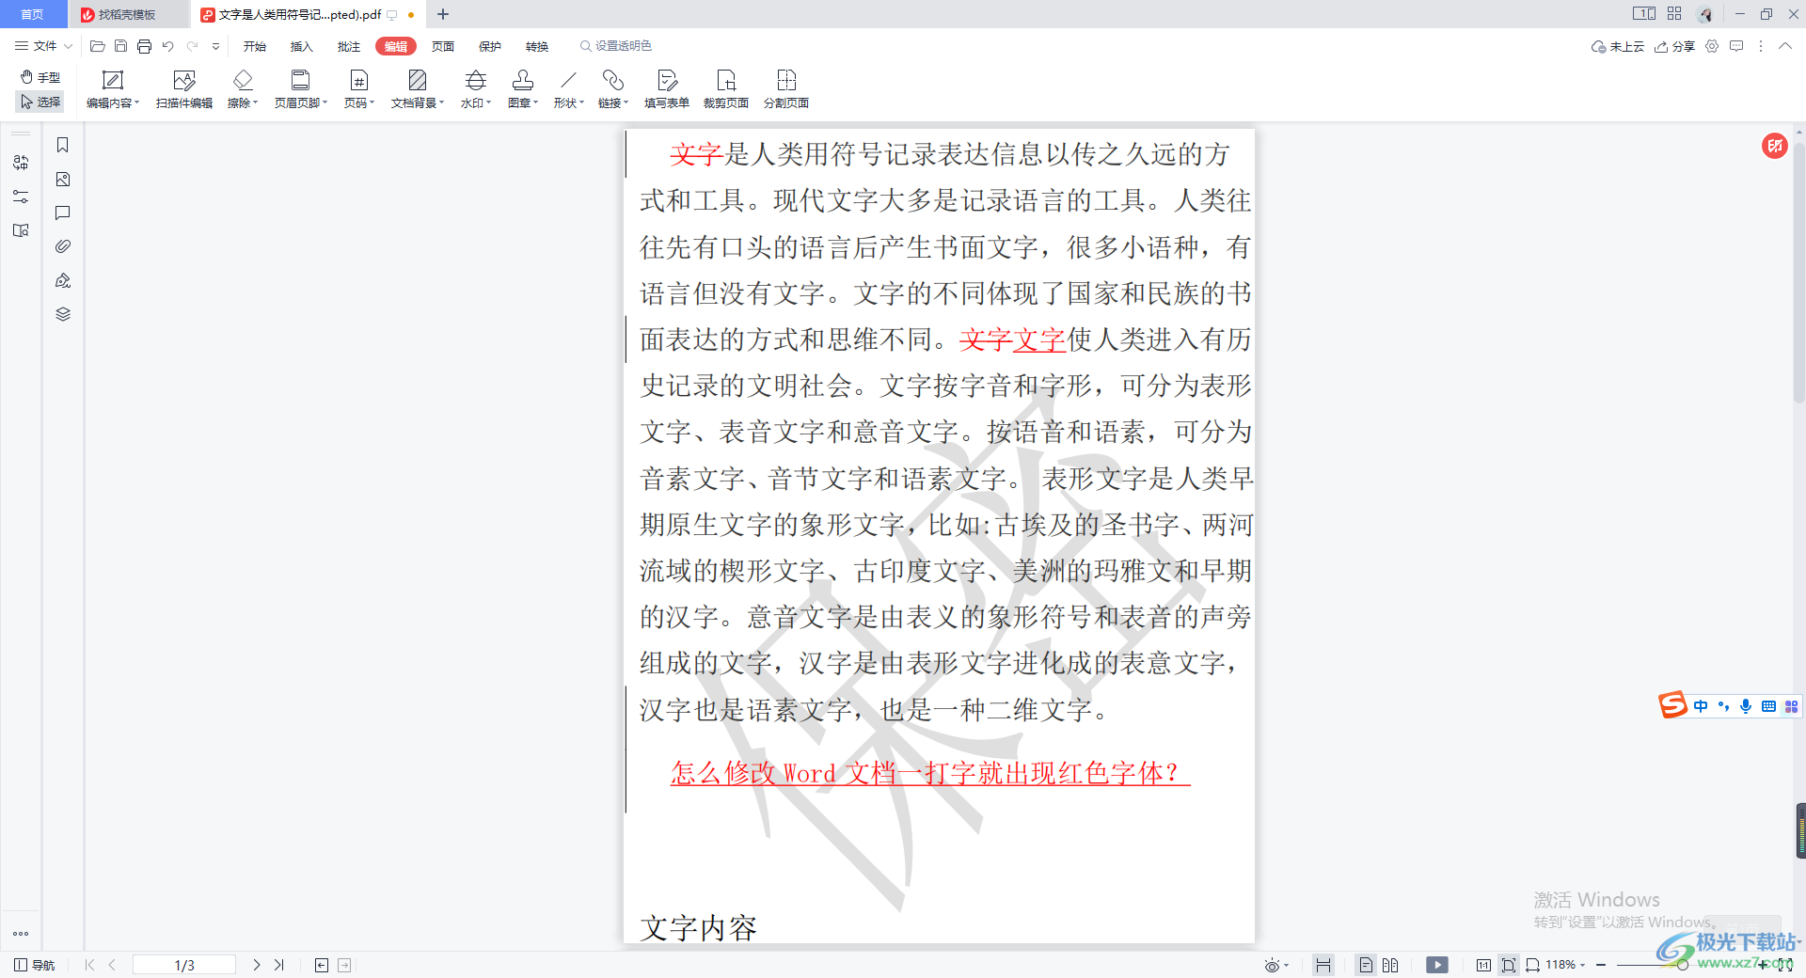Toggle fit page zoom button

point(1509,965)
